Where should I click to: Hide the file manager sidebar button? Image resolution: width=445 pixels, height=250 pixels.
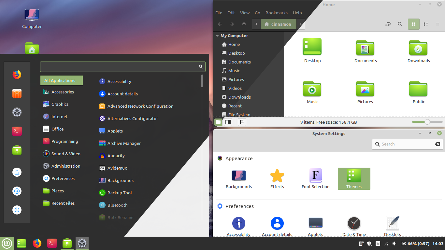click(x=242, y=122)
